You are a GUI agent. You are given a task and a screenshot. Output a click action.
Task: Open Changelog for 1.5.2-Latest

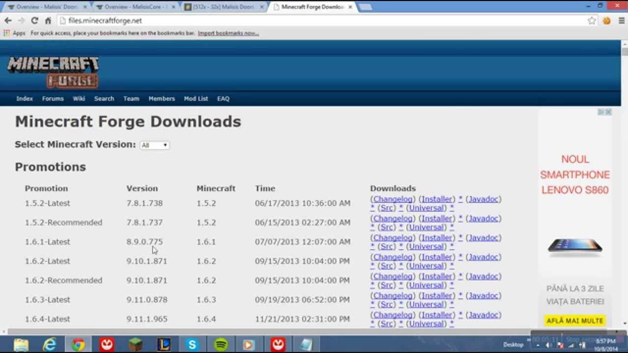click(393, 199)
